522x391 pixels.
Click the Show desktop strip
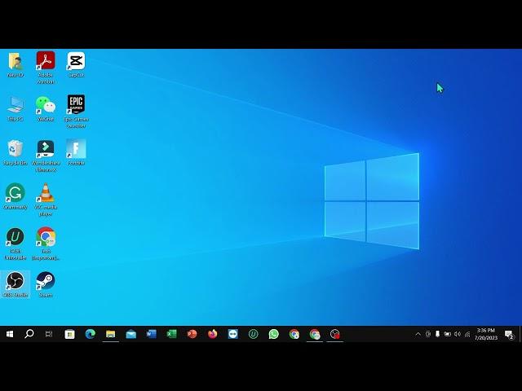[520, 334]
